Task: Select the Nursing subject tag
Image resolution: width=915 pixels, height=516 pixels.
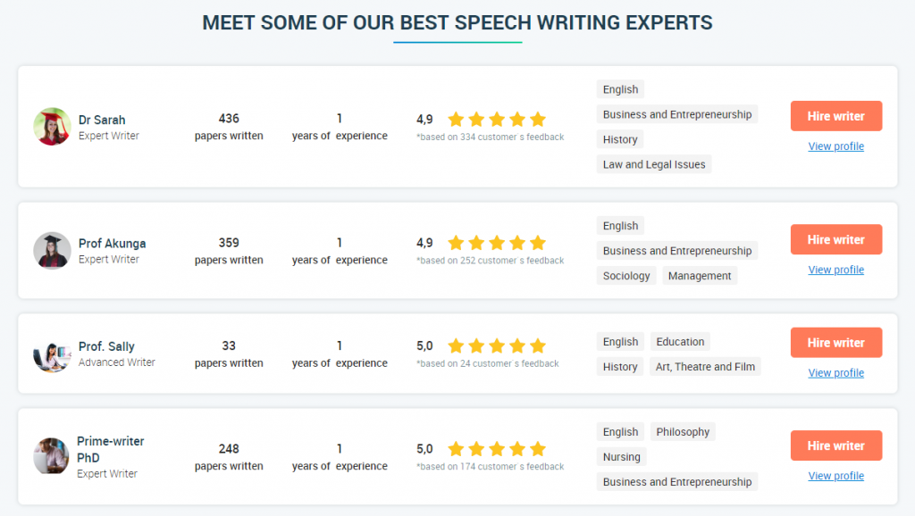Action: [621, 457]
